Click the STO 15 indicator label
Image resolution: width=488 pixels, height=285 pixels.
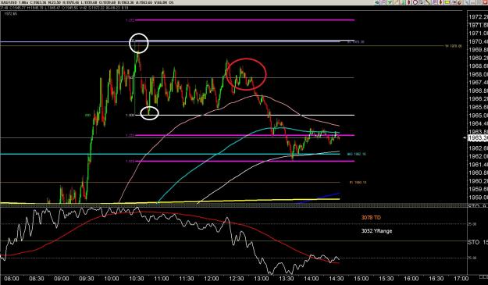[x=478, y=242]
